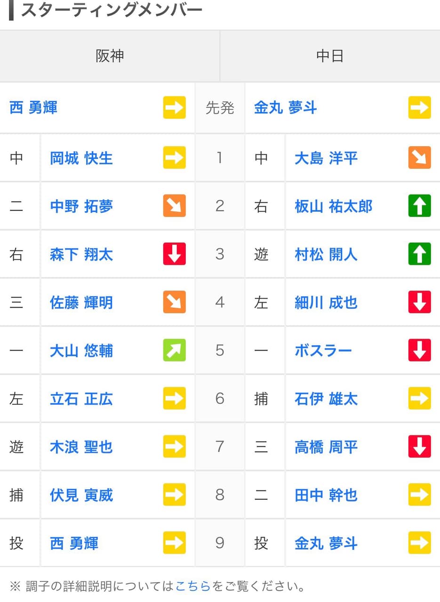Open player page for 石伊 雄太
The height and width of the screenshot is (602, 440).
coord(326,399)
